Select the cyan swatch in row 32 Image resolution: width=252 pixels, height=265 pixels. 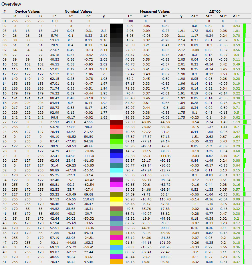pos(116,170)
